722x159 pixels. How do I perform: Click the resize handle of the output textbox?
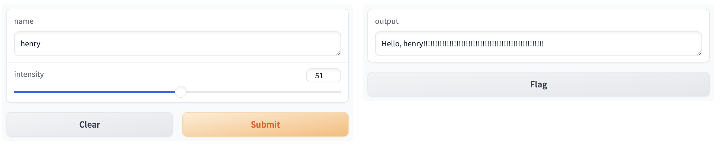tap(699, 53)
